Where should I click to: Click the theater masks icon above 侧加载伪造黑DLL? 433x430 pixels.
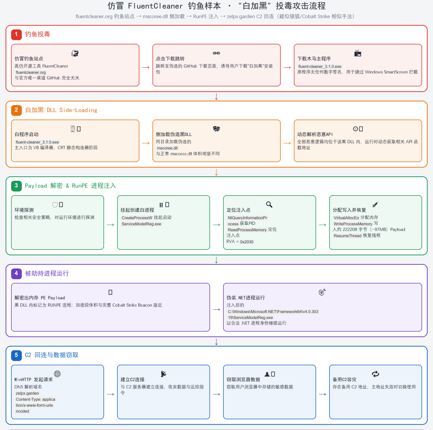(216, 129)
